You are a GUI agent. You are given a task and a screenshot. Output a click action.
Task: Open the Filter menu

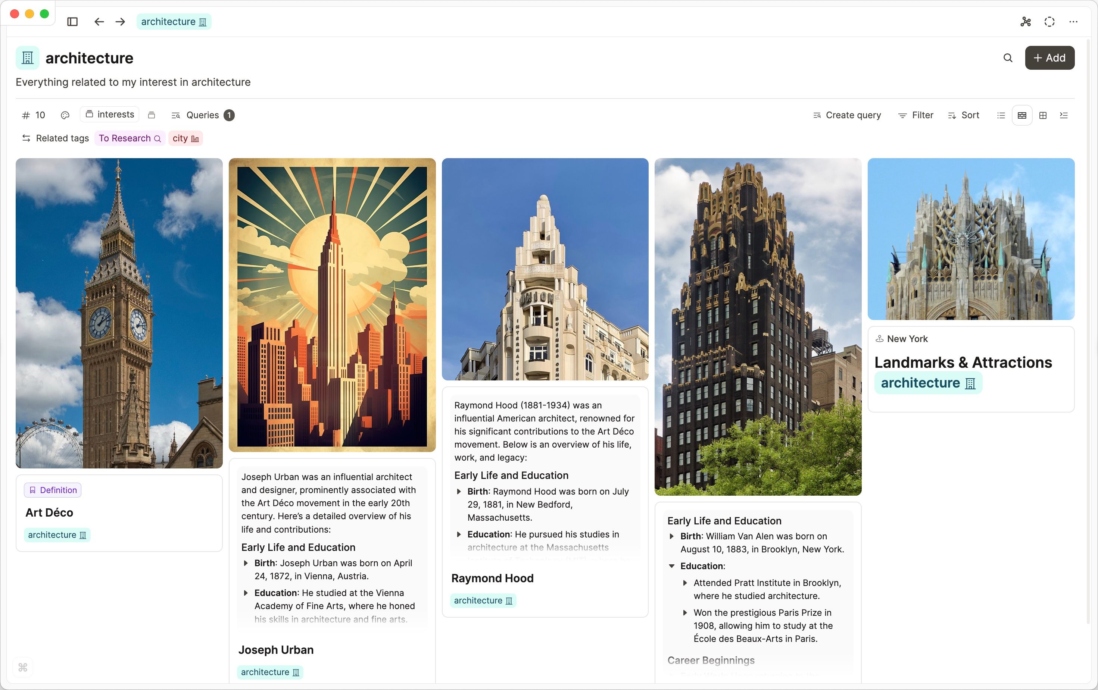point(915,115)
